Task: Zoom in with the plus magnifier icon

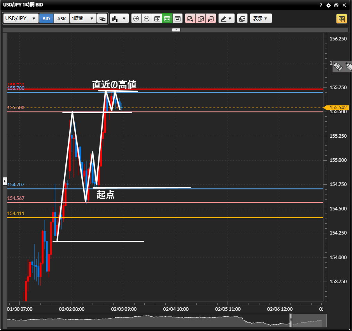Action: [x=136, y=19]
